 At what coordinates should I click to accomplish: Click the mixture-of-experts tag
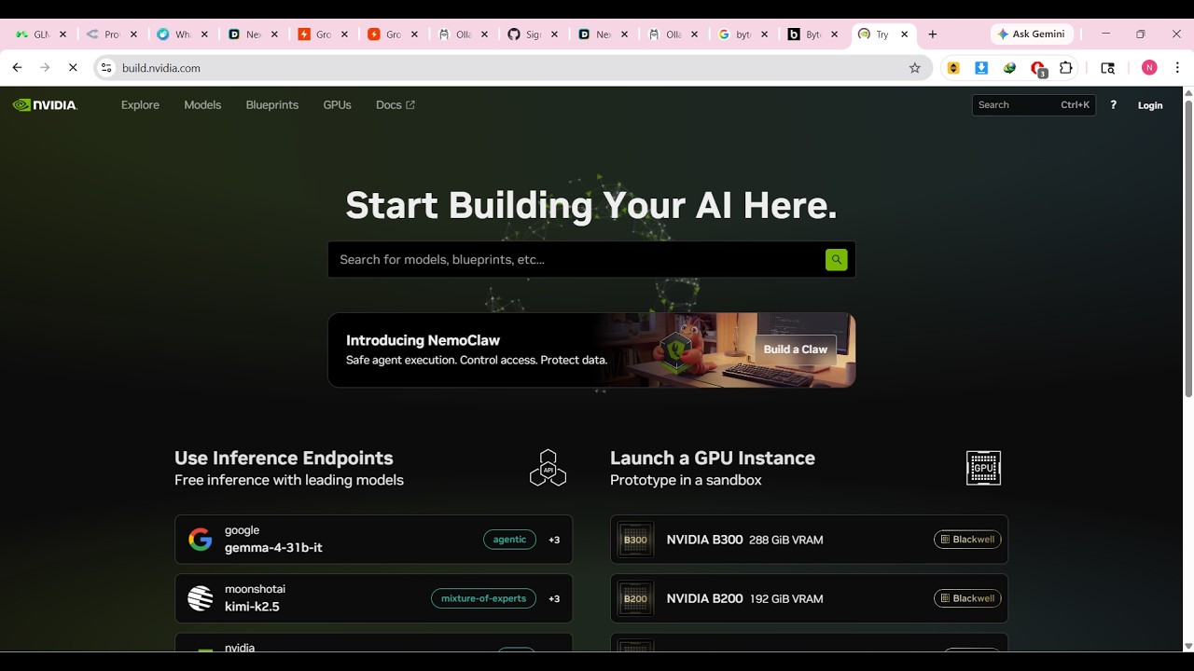(483, 598)
